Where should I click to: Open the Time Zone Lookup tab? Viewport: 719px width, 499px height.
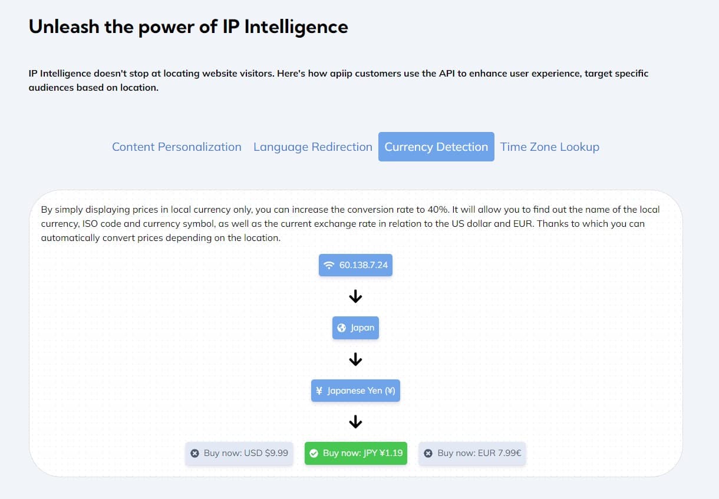(550, 147)
